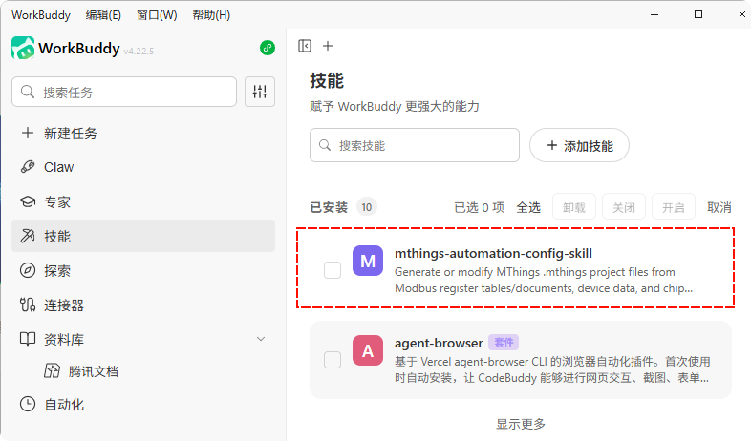
Task: Open a new tab with plus icon
Action: (328, 46)
